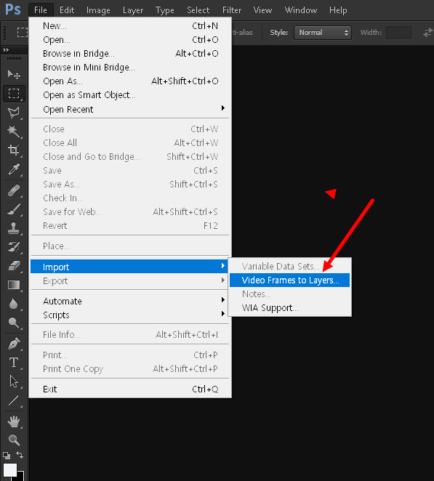Open the Help menu
Screen dimensions: 434x481
tap(338, 10)
